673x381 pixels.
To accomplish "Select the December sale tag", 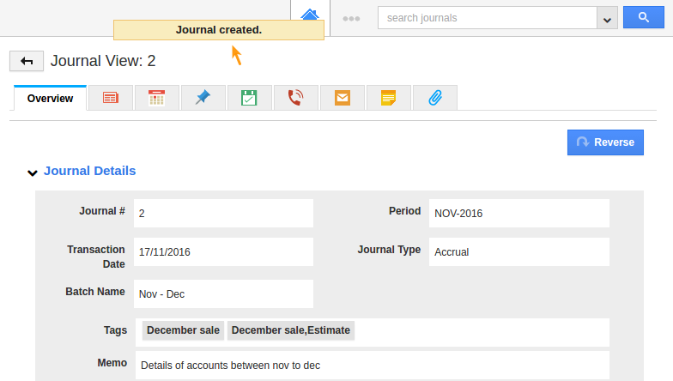I will [x=183, y=330].
